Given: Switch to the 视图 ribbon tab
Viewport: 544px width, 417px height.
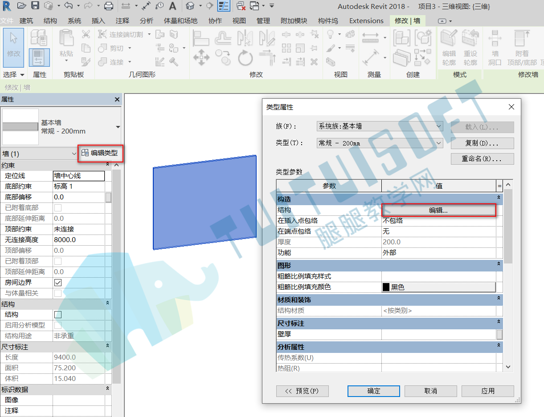Looking at the screenshot, I should point(239,21).
